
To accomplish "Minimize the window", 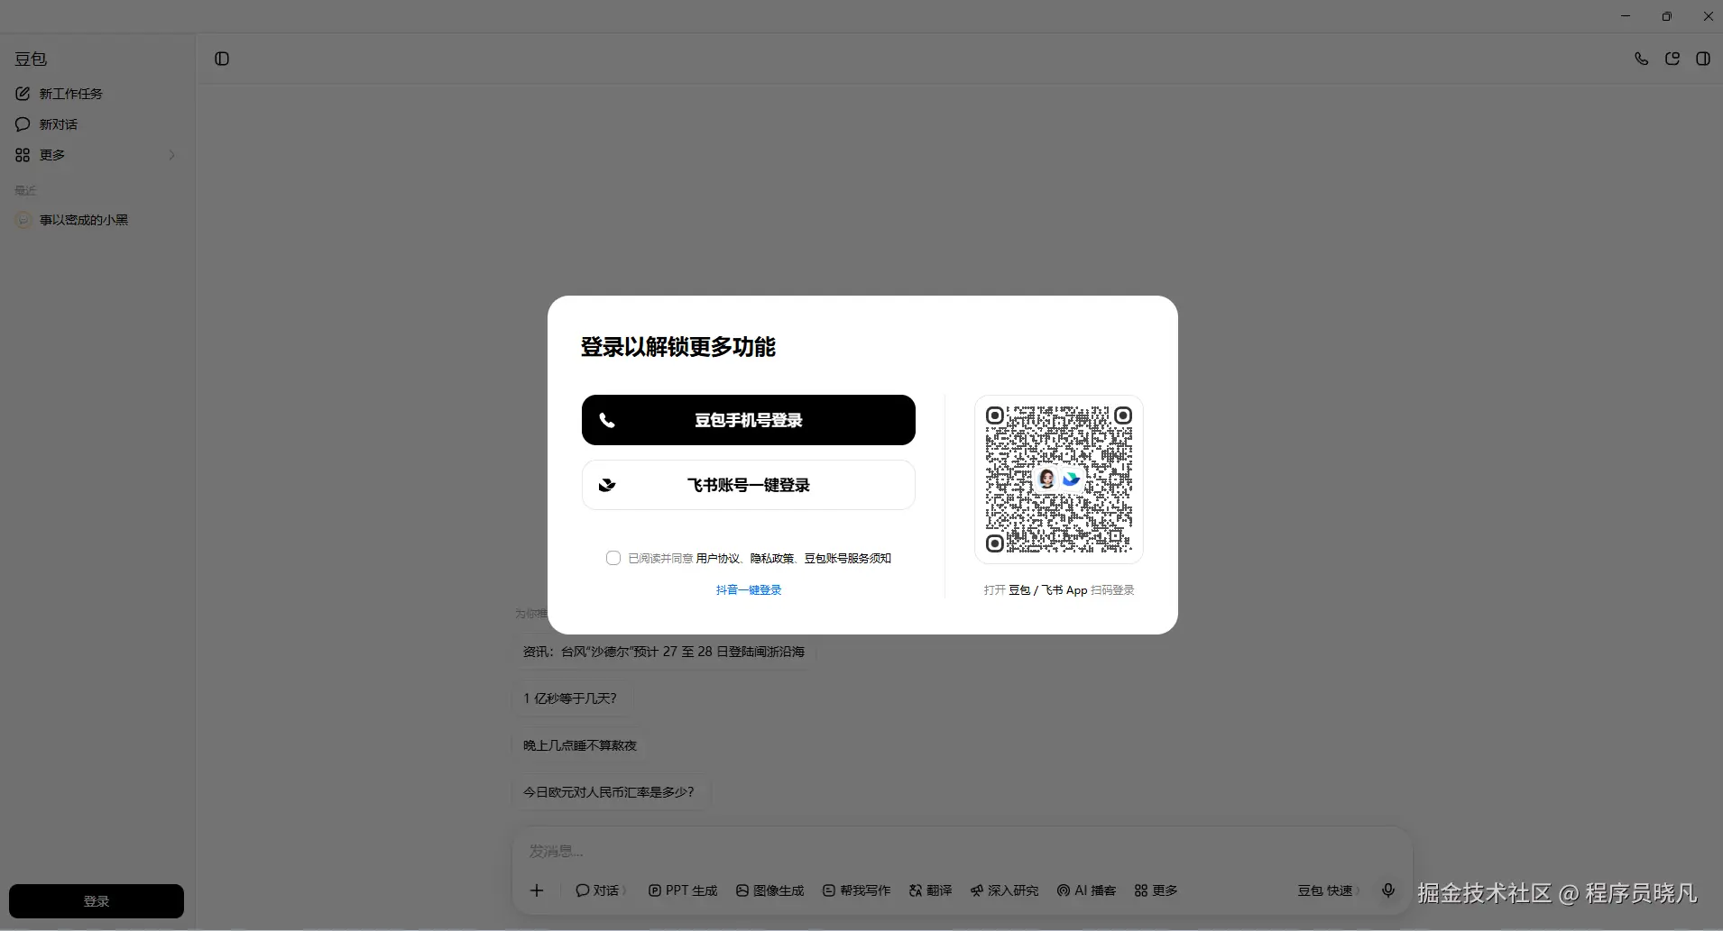I will pyautogui.click(x=1626, y=16).
